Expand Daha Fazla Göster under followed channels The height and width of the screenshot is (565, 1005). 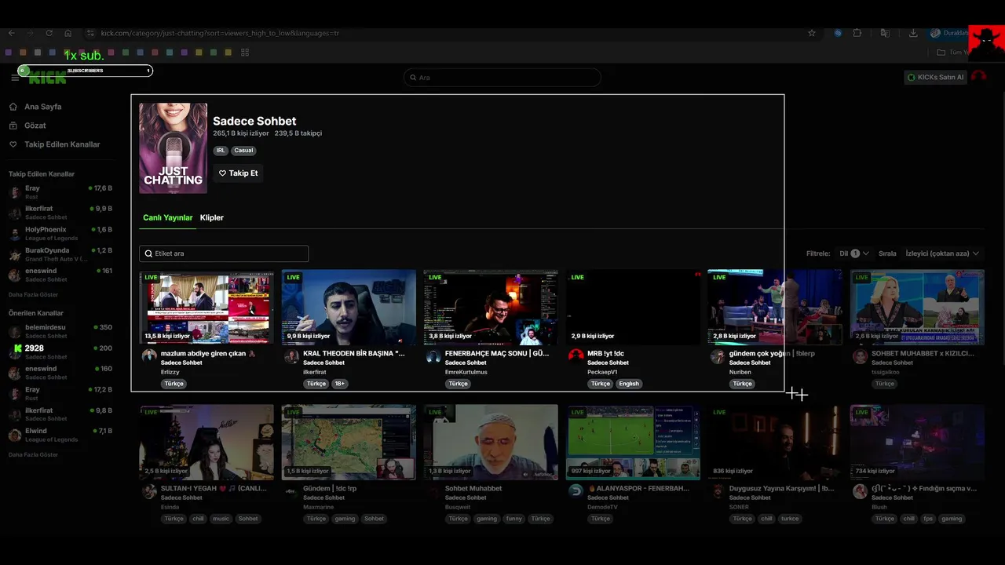33,294
